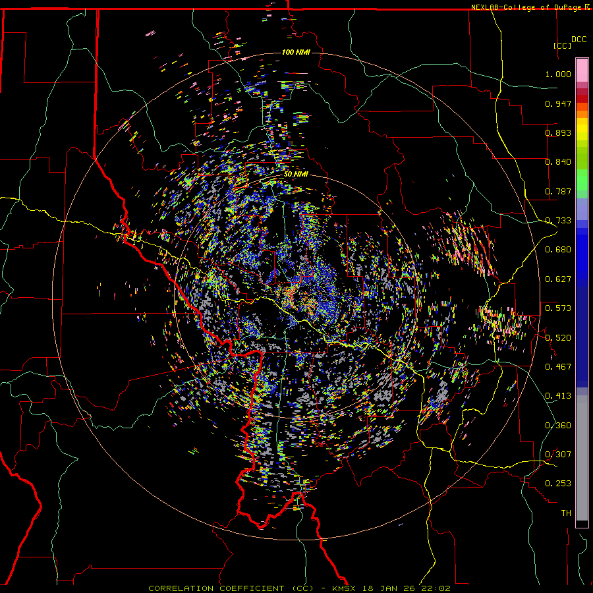This screenshot has width=593, height=593.
Task: Click the Correlation Coefficient KMSX caption
Action: tap(299, 588)
